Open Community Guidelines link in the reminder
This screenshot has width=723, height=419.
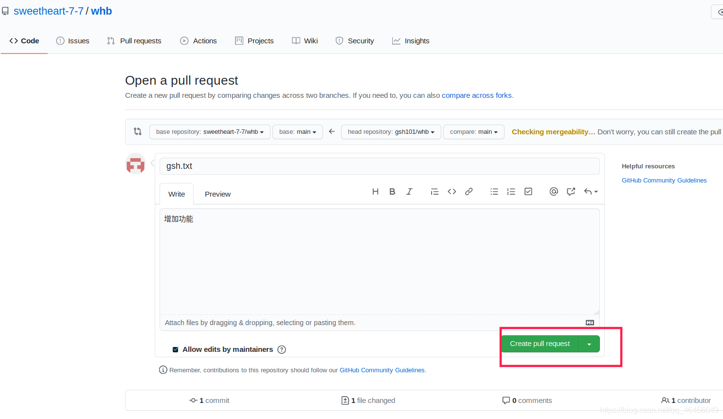tap(382, 370)
